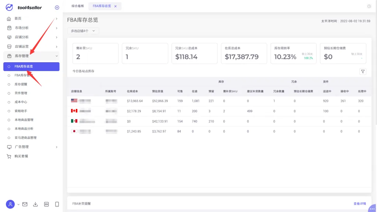Click the FBA补货提醒 section title
This screenshot has height=212, width=377.
pyautogui.click(x=81, y=204)
